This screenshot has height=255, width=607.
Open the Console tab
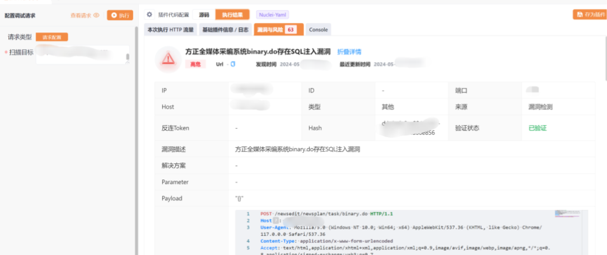click(x=318, y=30)
